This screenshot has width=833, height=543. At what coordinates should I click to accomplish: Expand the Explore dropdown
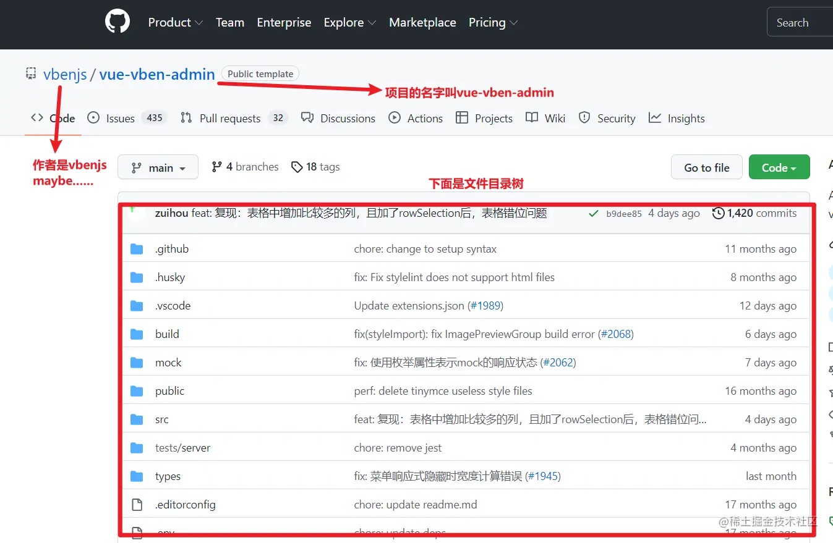coord(350,22)
